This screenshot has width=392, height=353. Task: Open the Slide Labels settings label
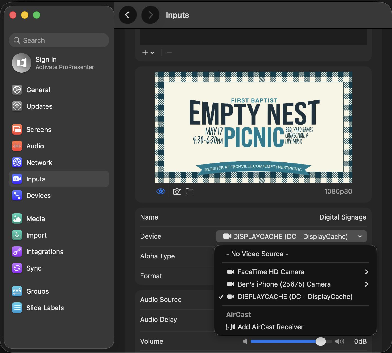45,308
